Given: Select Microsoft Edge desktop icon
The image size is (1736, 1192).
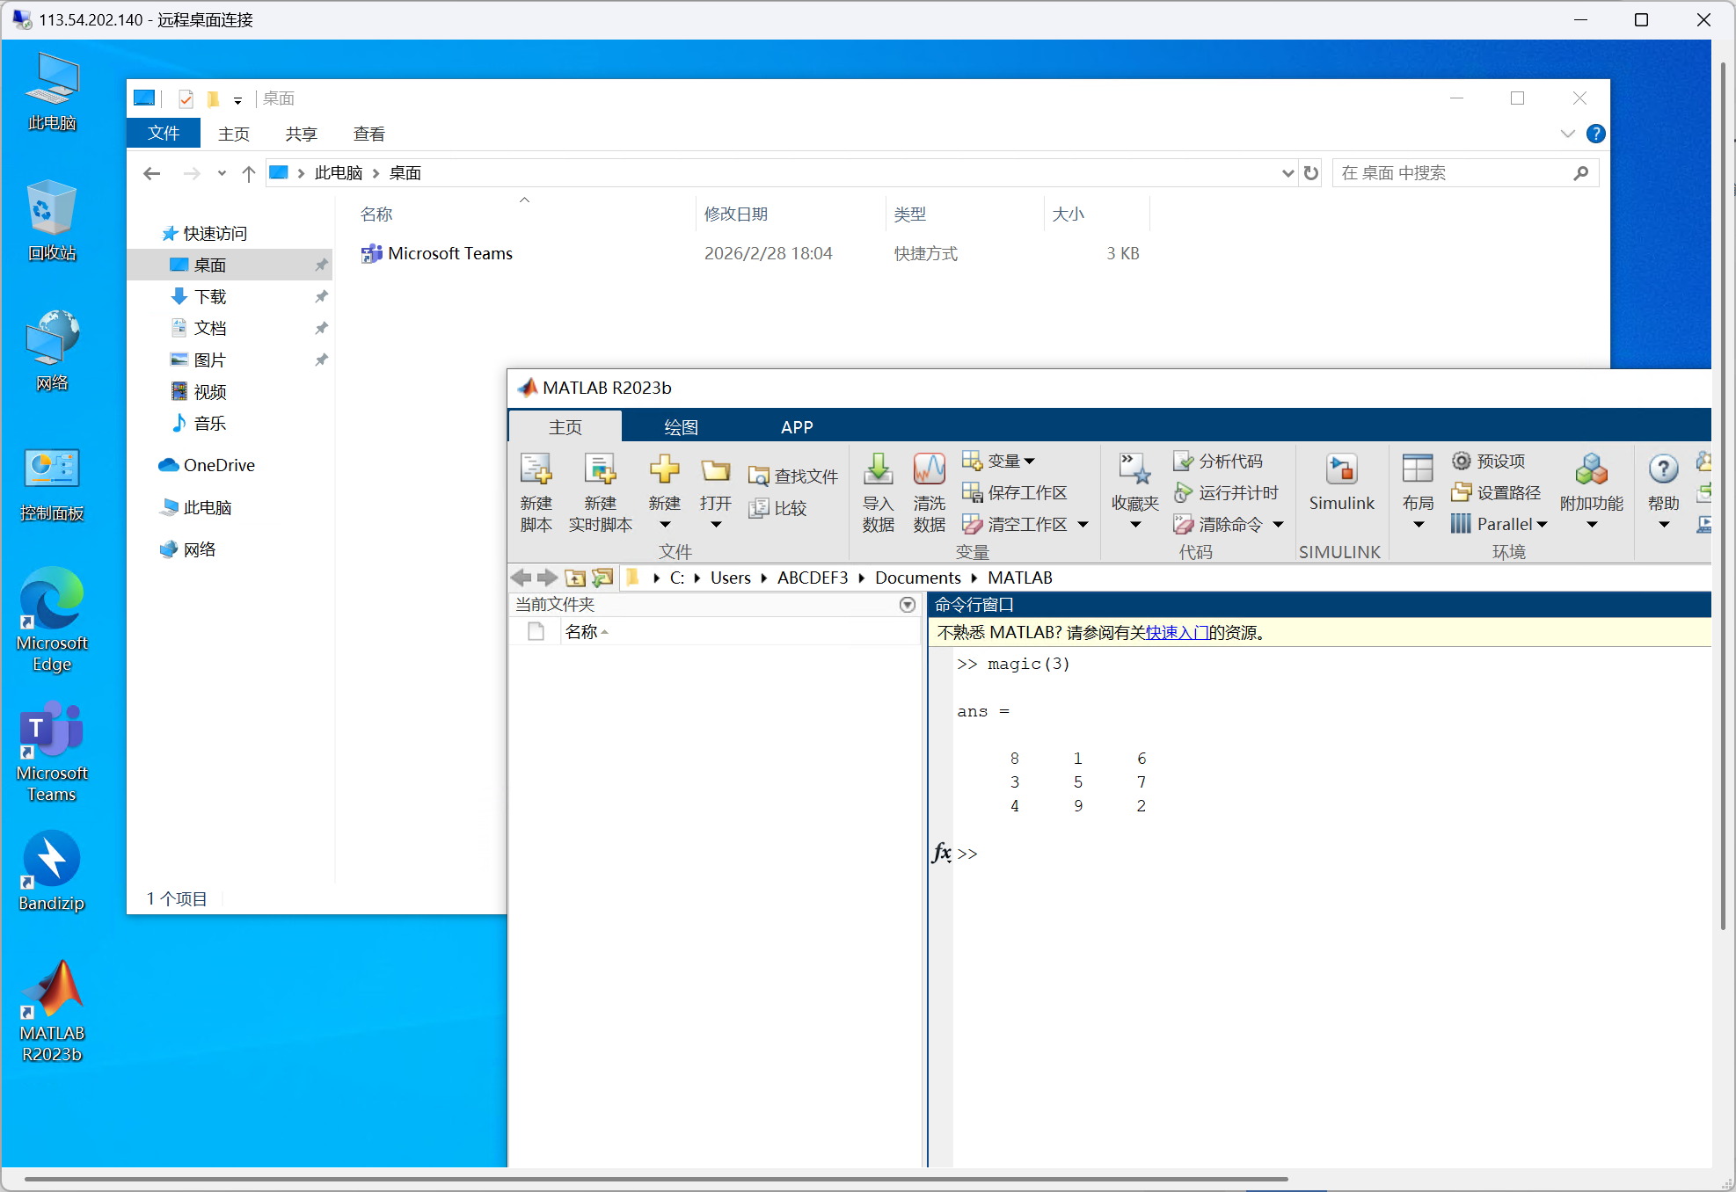Looking at the screenshot, I should (x=52, y=621).
